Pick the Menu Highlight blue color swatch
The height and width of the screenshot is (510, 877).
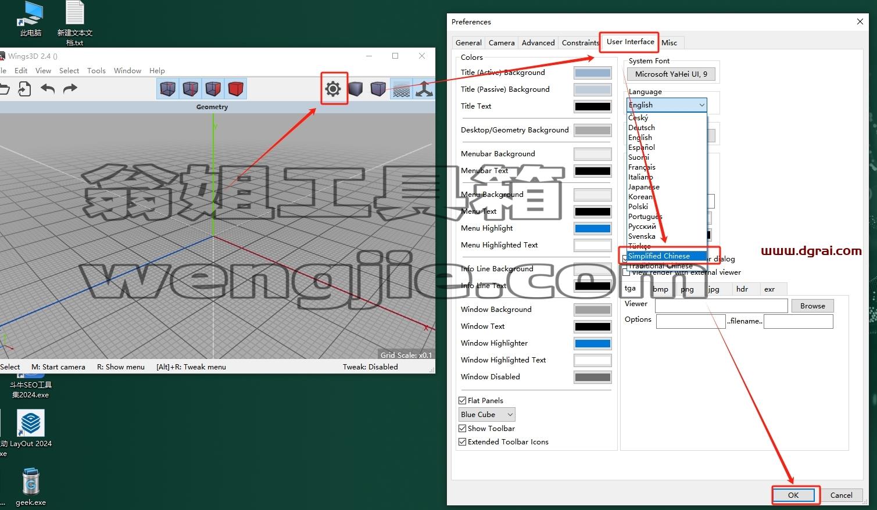(593, 228)
